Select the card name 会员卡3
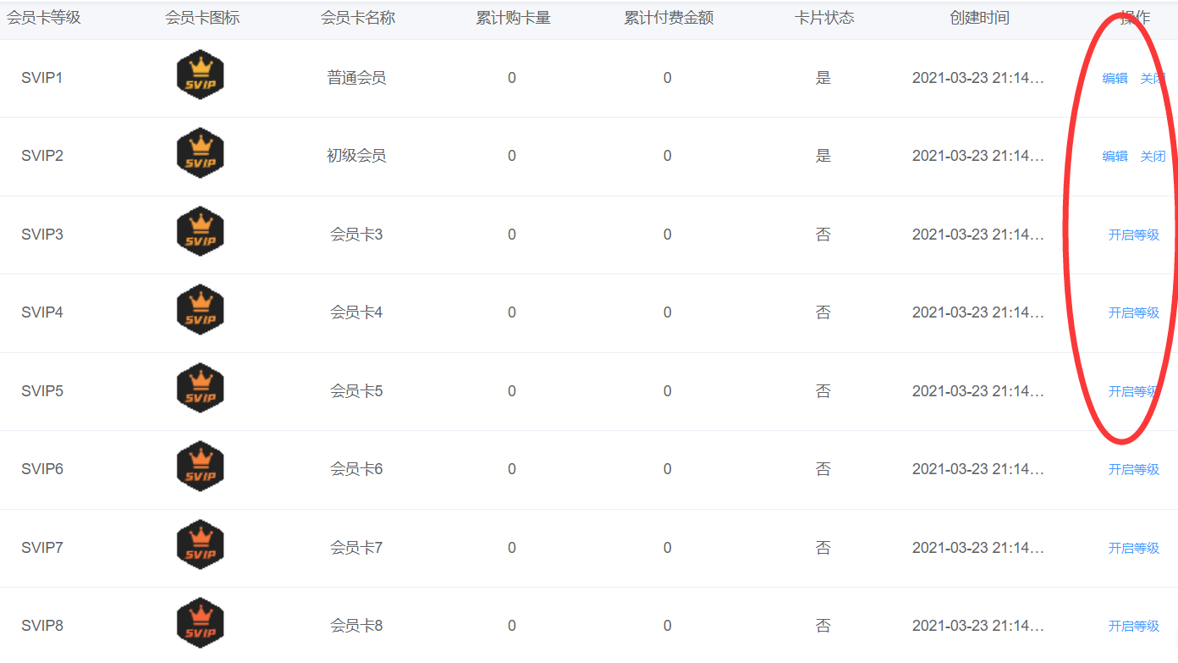The height and width of the screenshot is (663, 1178). tap(356, 235)
